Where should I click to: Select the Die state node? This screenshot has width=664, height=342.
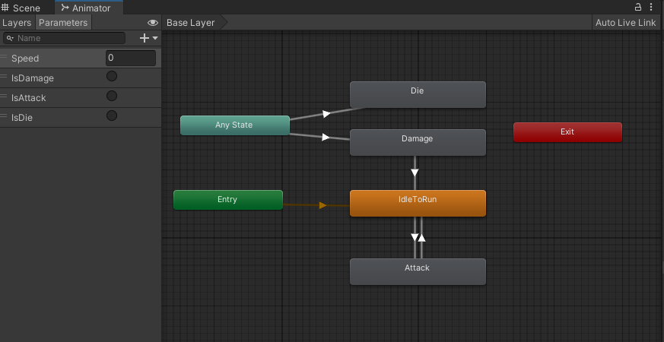coord(418,94)
